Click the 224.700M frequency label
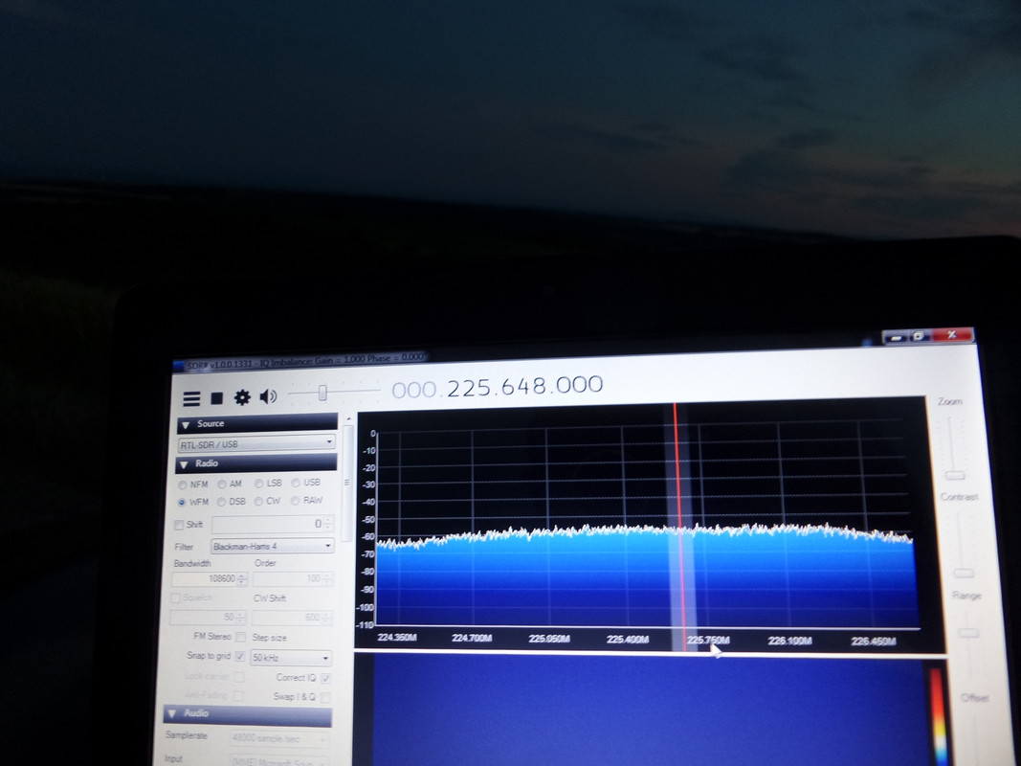 point(472,638)
